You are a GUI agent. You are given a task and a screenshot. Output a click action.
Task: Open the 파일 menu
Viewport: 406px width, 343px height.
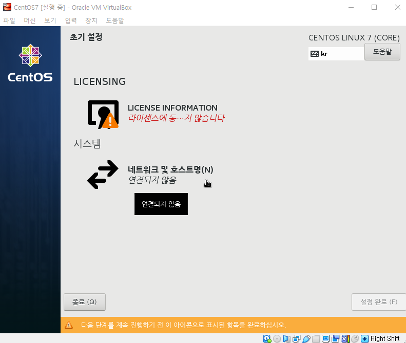[9, 20]
